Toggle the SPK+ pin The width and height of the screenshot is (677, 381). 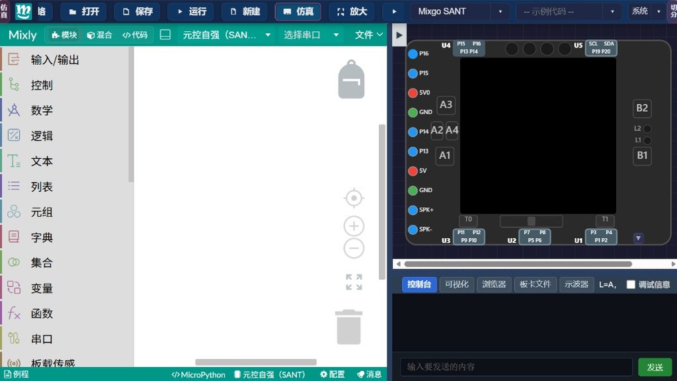click(413, 210)
